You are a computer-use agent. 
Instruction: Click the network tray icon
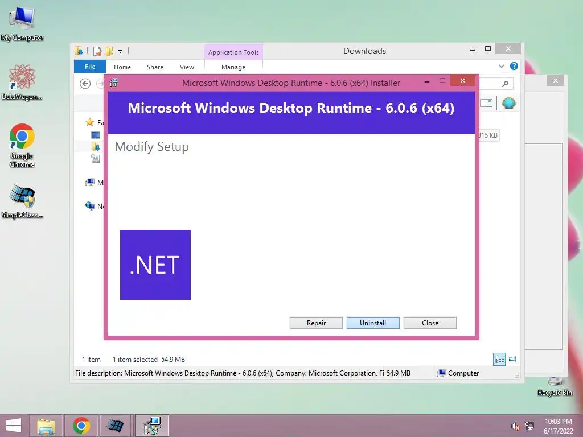(x=529, y=426)
